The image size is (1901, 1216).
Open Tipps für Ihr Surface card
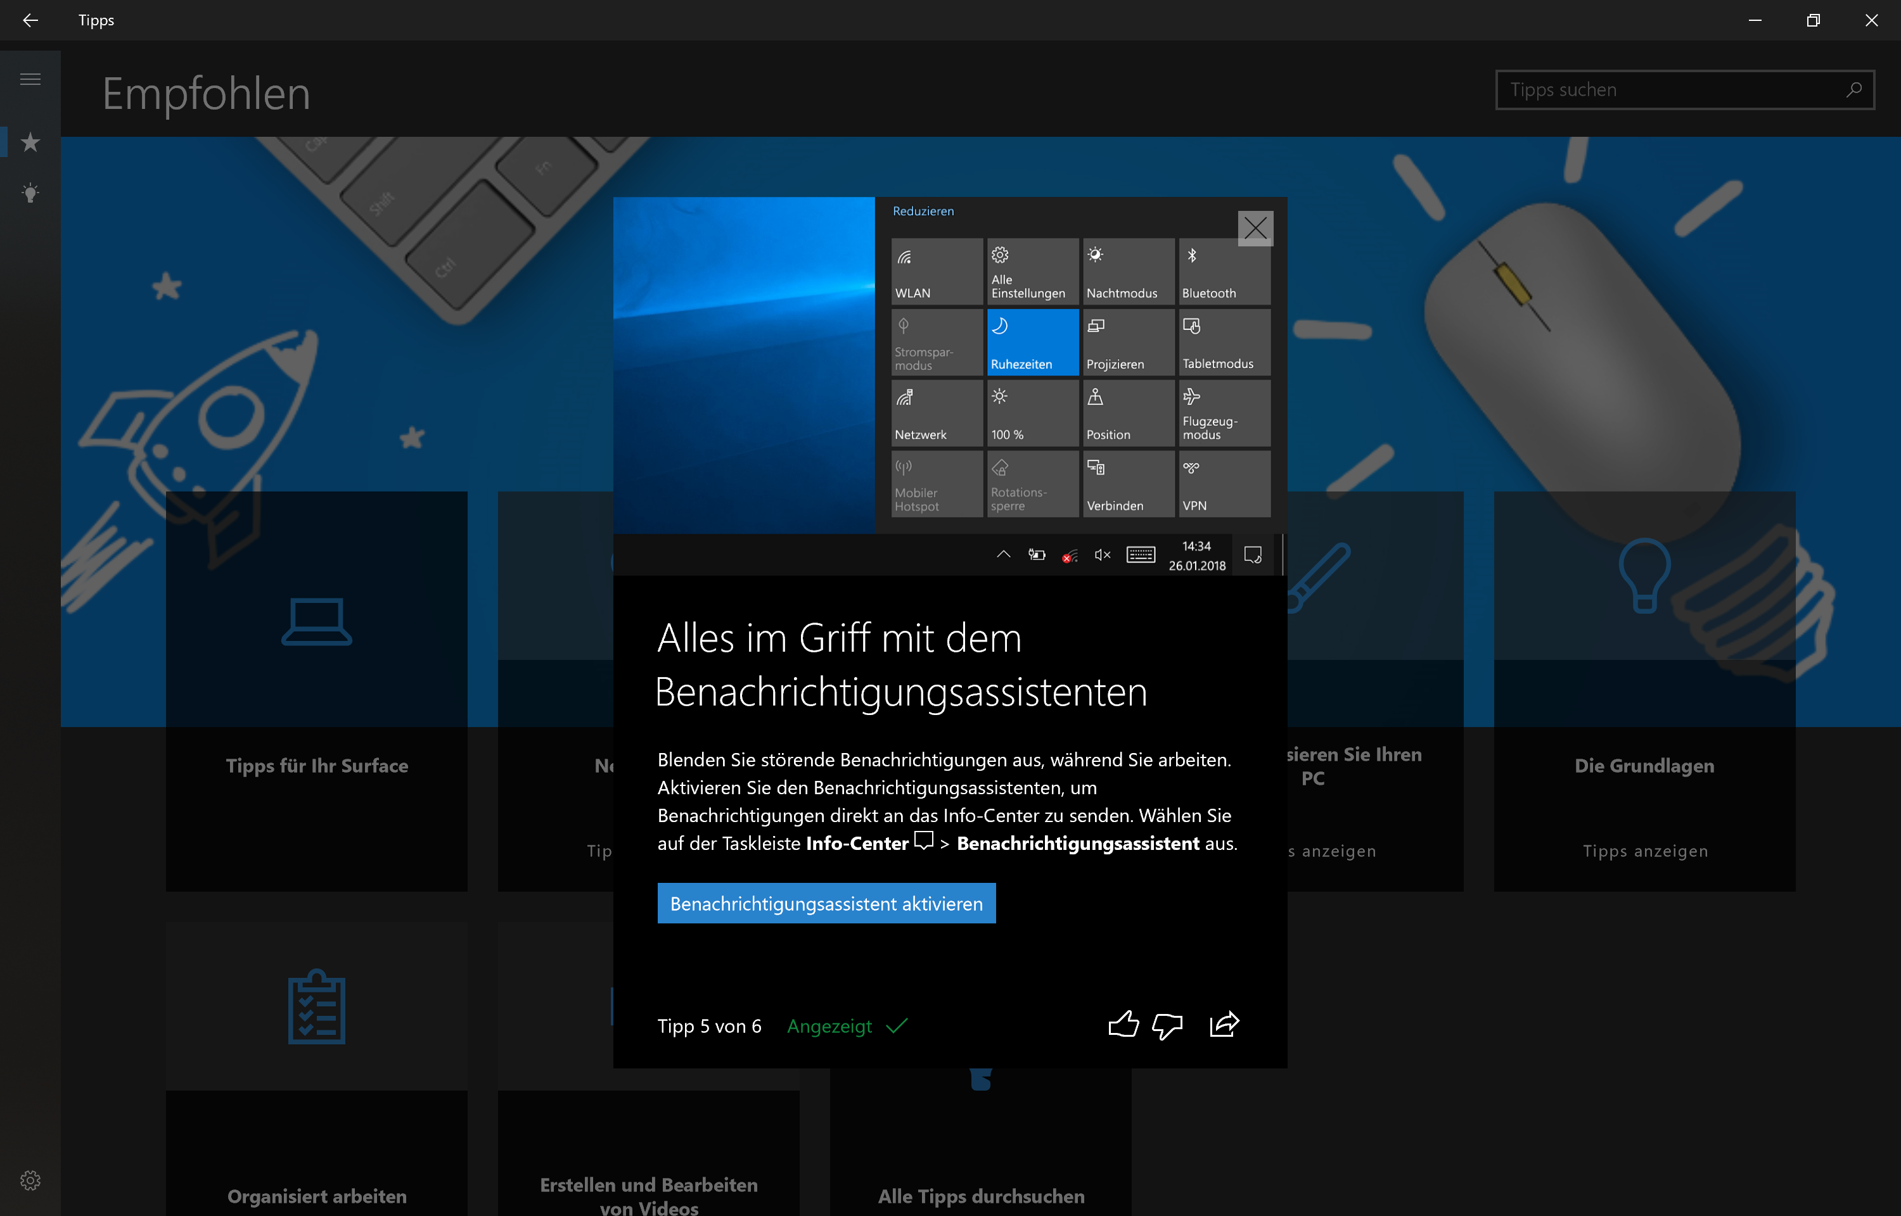[317, 691]
